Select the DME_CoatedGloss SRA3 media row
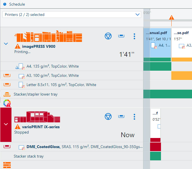 [x=72, y=147]
